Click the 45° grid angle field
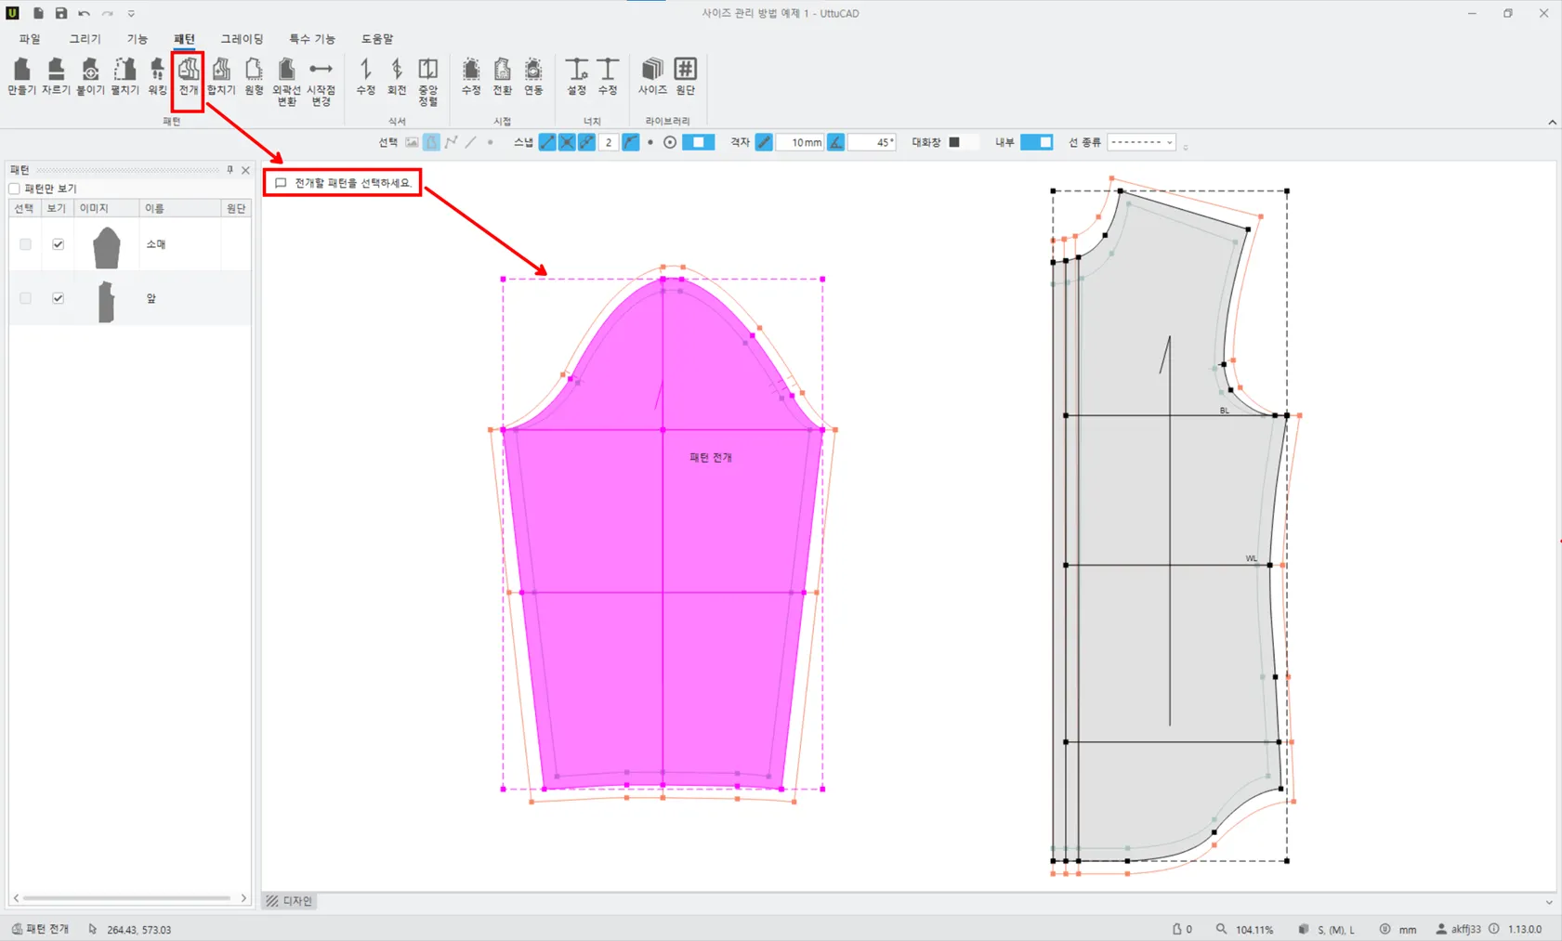The width and height of the screenshot is (1562, 941). pos(872,142)
